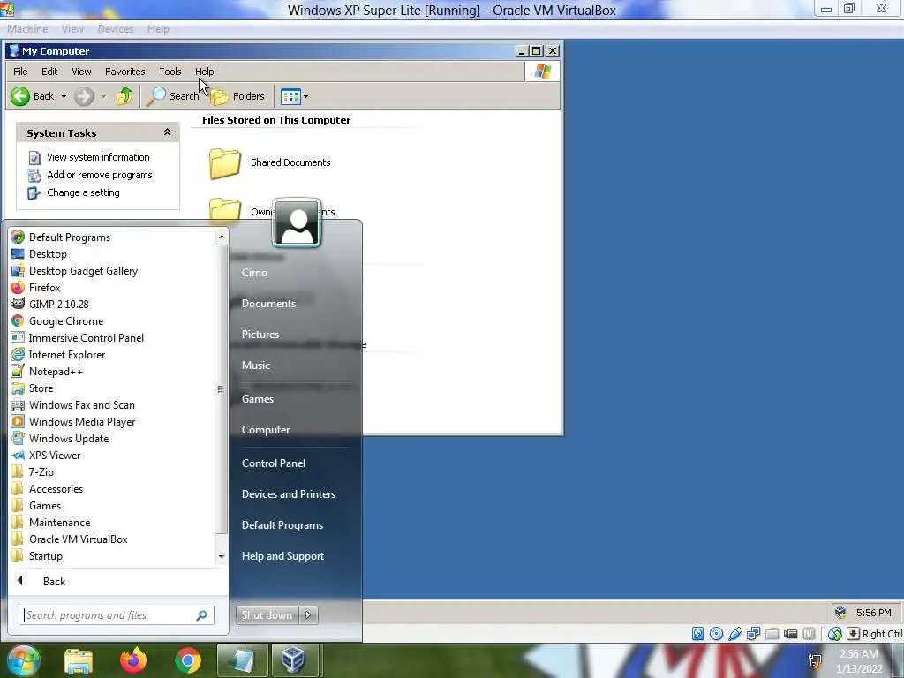Open File Explorer from host taskbar
904x678 pixels.
coord(79,660)
